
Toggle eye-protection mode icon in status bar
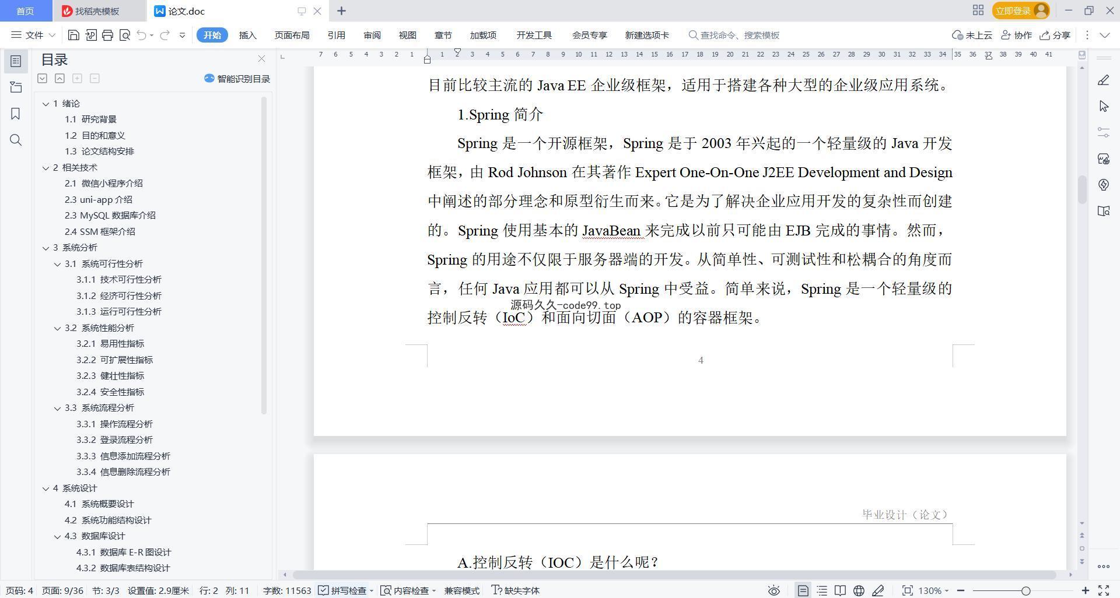(x=773, y=590)
